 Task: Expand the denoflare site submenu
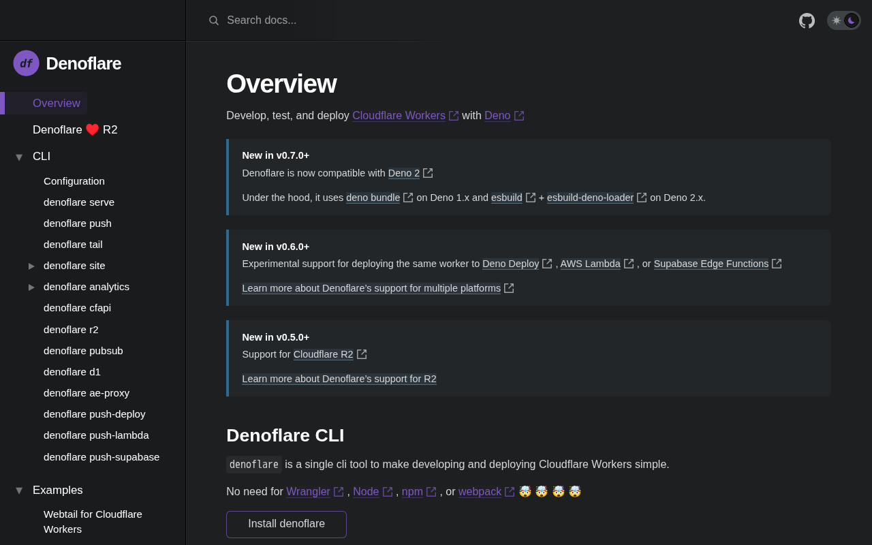pos(31,266)
